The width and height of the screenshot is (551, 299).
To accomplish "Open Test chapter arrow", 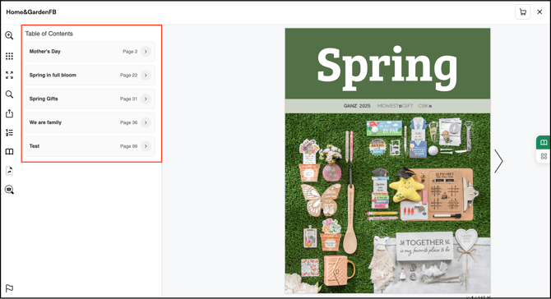I will pos(146,146).
